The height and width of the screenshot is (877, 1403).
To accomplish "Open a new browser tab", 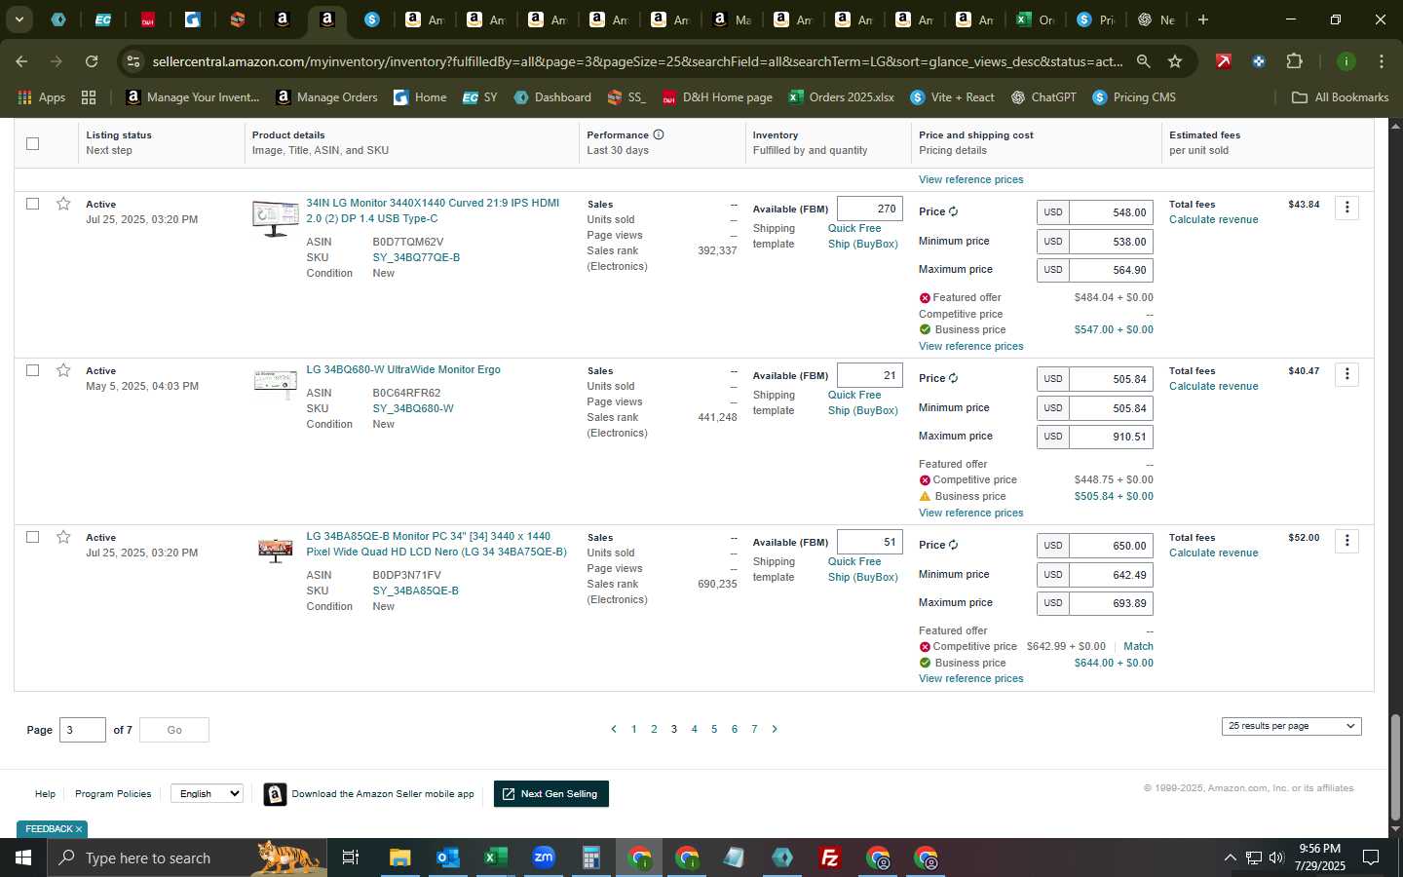I will (x=1203, y=19).
